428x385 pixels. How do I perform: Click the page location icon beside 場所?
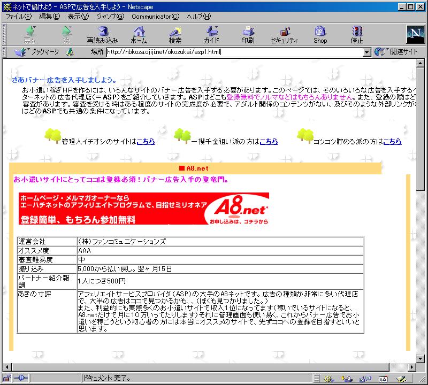(70, 52)
